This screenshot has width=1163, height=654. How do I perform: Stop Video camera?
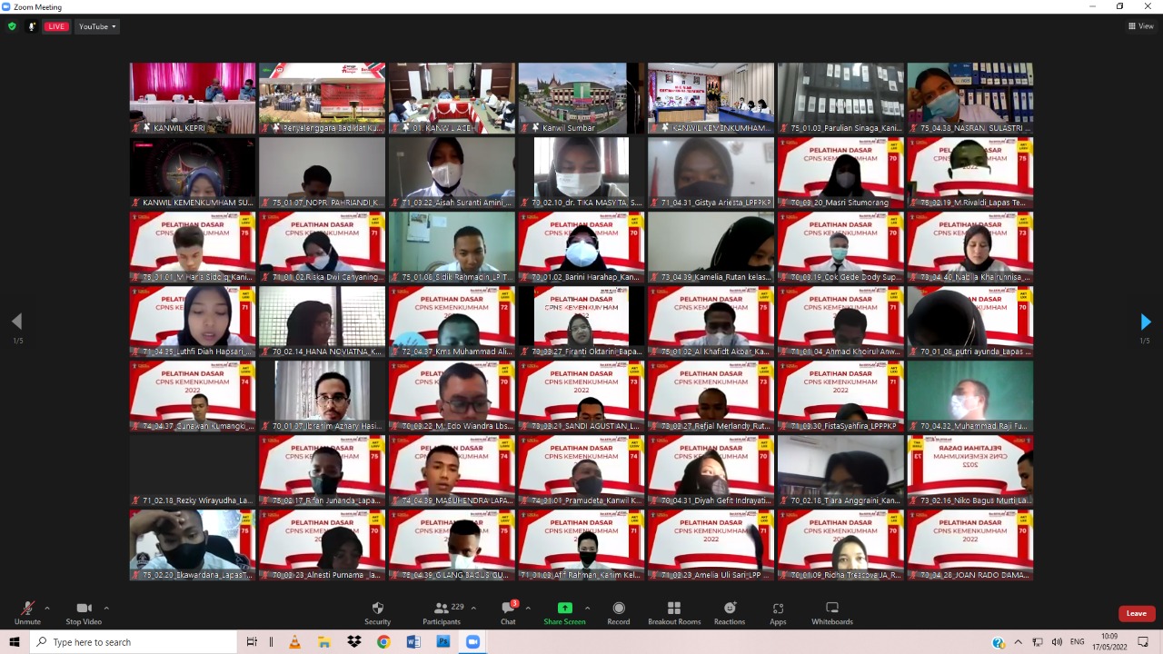tap(84, 612)
